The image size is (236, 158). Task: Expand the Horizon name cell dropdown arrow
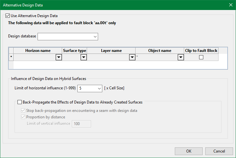pos(59,57)
